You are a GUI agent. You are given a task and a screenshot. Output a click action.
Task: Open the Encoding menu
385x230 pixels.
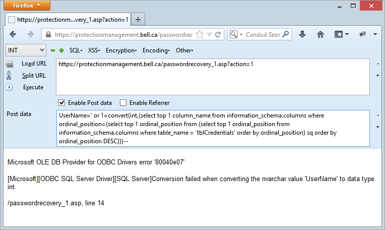[x=156, y=50]
